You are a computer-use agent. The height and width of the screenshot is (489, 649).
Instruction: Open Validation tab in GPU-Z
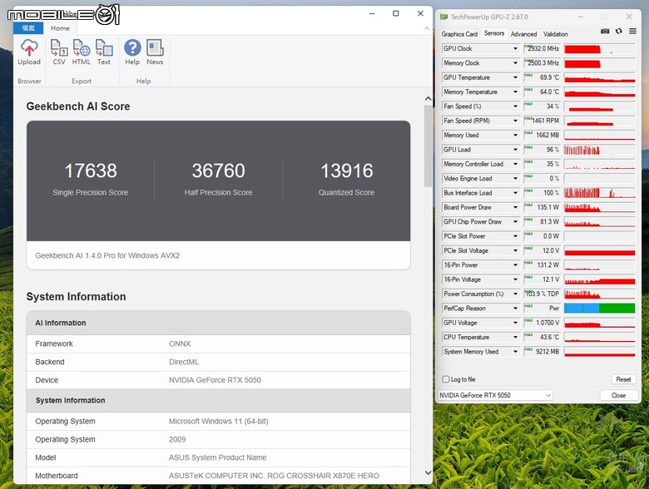pyautogui.click(x=556, y=34)
